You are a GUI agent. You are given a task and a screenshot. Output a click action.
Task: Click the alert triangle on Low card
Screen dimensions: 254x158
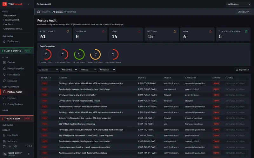pos(211,31)
